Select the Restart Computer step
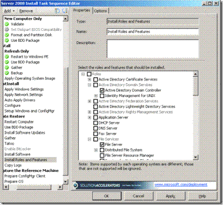This screenshot has width=223, height=205. pyautogui.click(x=19, y=122)
